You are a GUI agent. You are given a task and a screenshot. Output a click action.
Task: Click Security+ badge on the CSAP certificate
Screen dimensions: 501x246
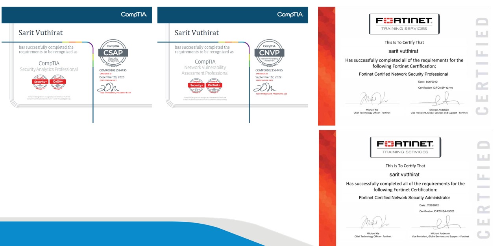pyautogui.click(x=40, y=82)
